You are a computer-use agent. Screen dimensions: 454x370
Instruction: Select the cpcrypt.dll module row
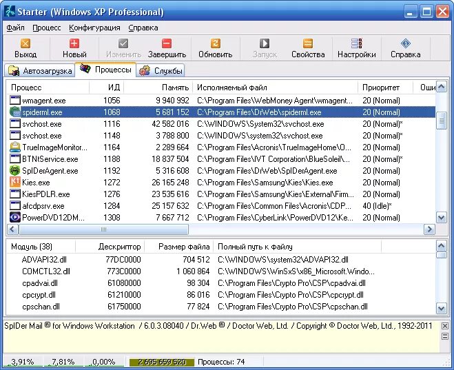(x=221, y=295)
